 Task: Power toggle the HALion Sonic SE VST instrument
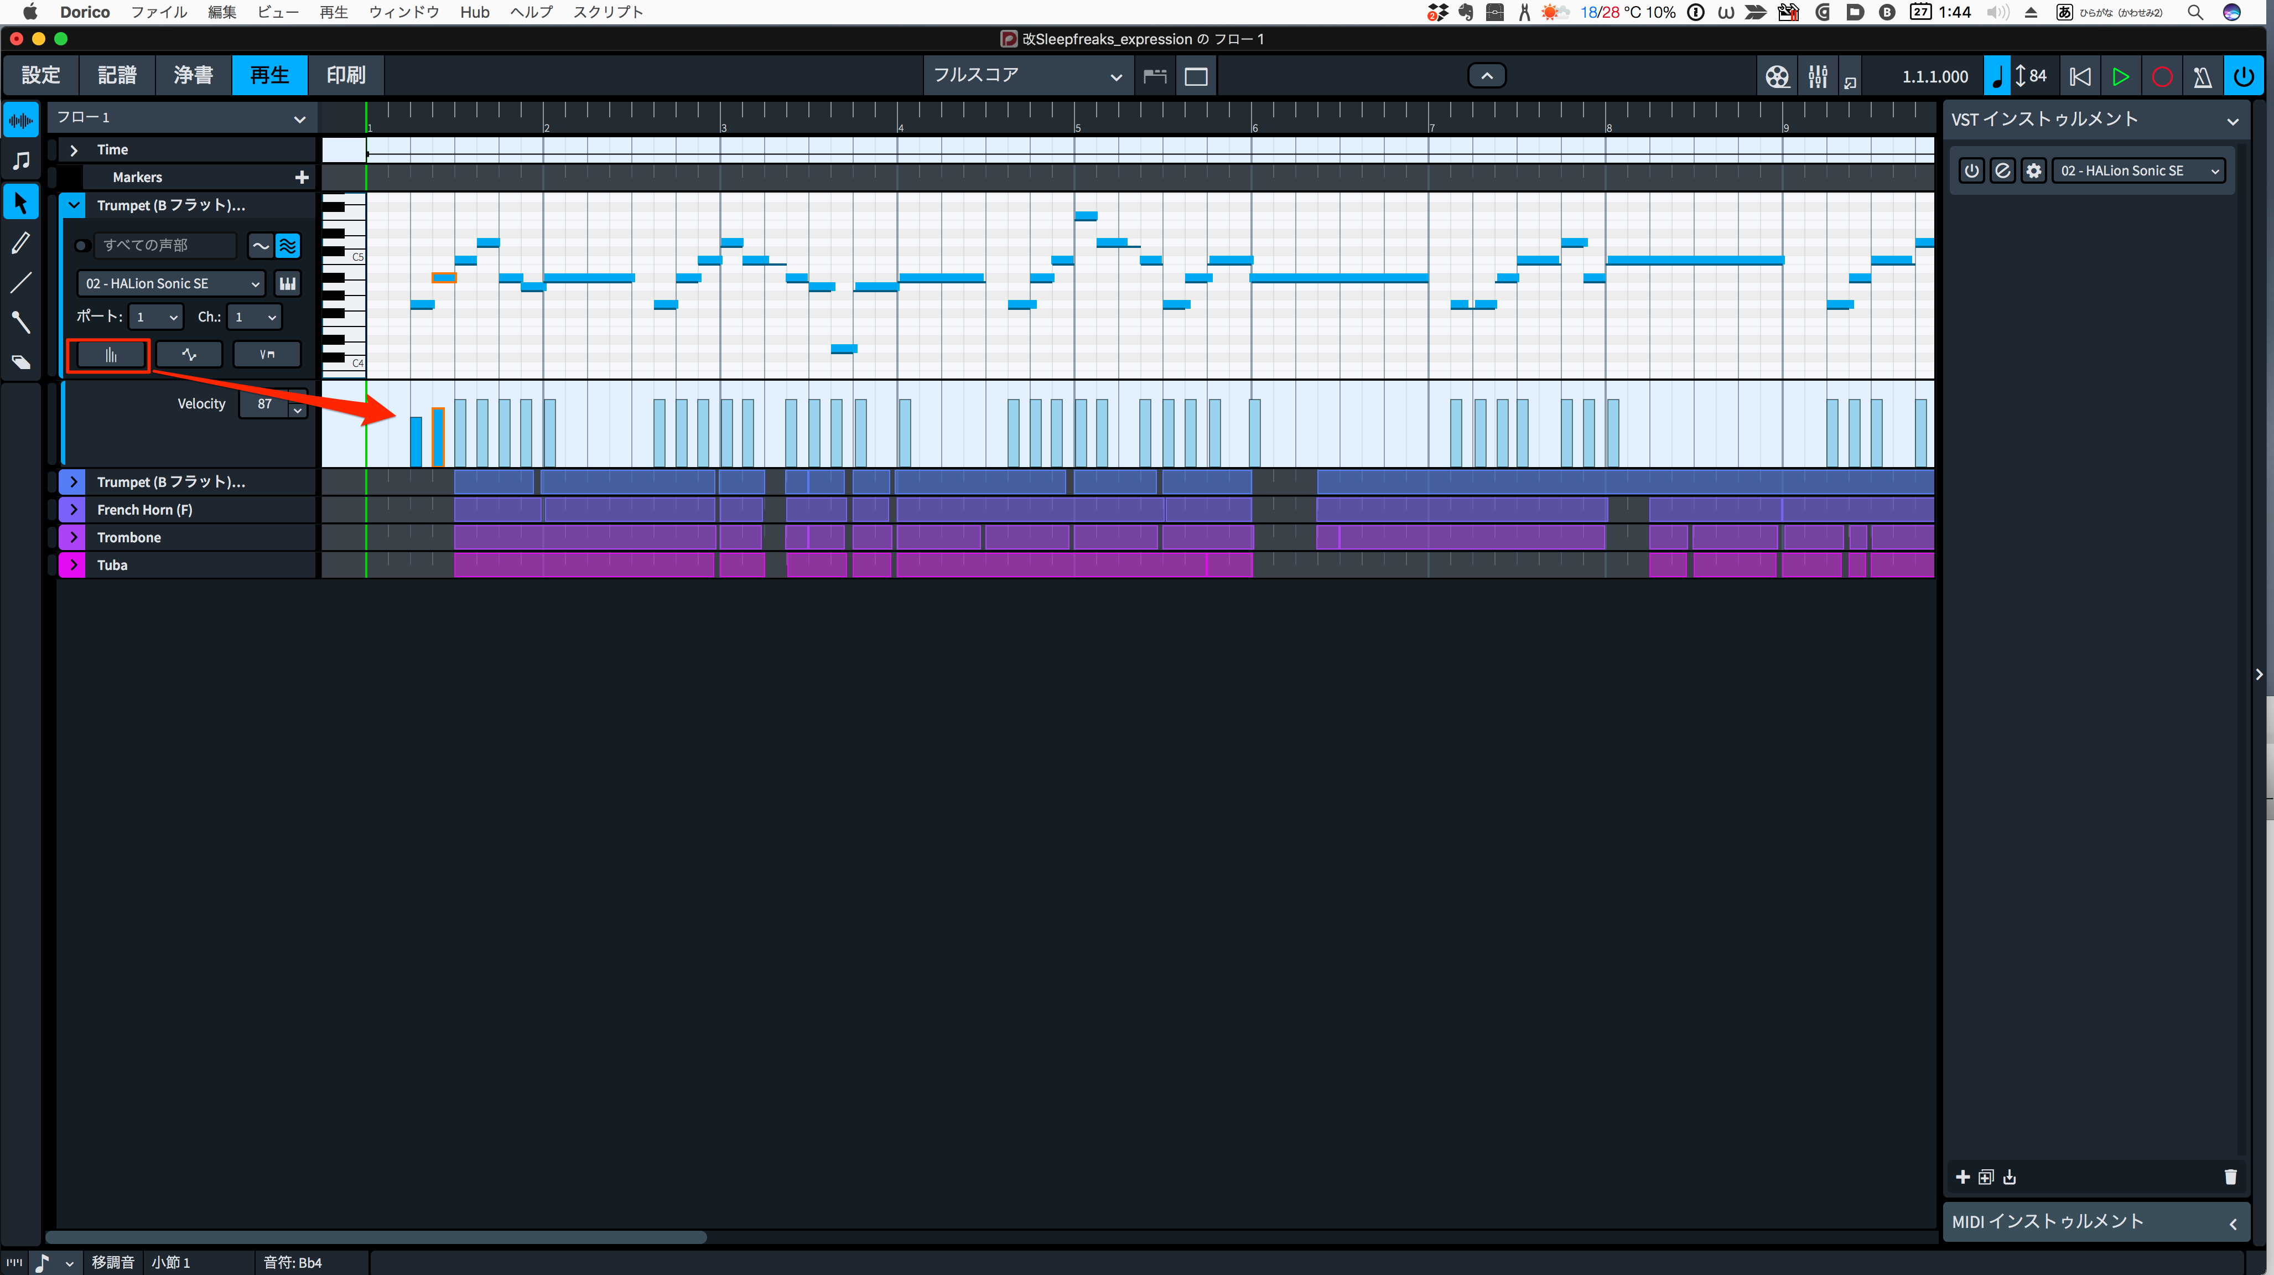click(1971, 170)
